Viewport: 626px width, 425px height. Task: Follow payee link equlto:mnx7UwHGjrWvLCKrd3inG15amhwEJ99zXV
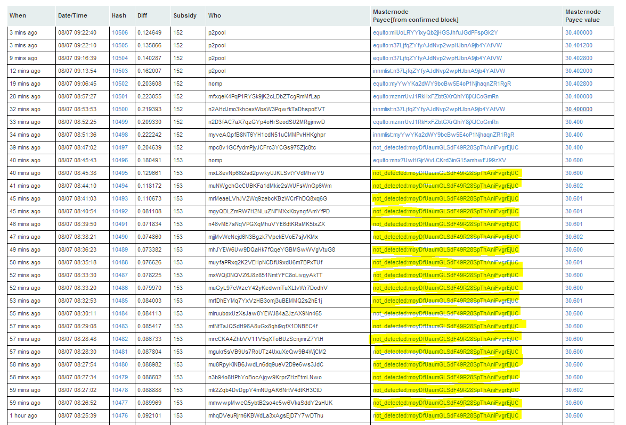point(440,160)
